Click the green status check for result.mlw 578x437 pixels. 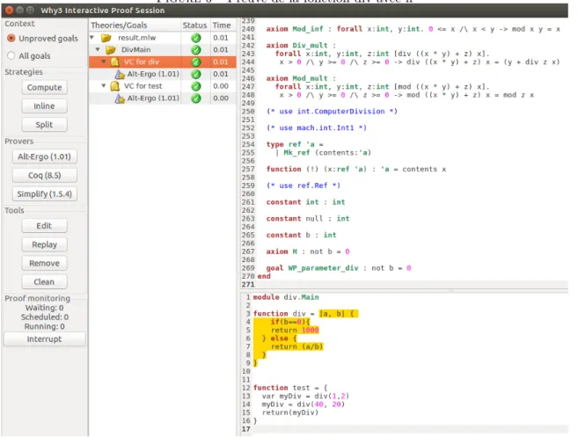coord(196,38)
